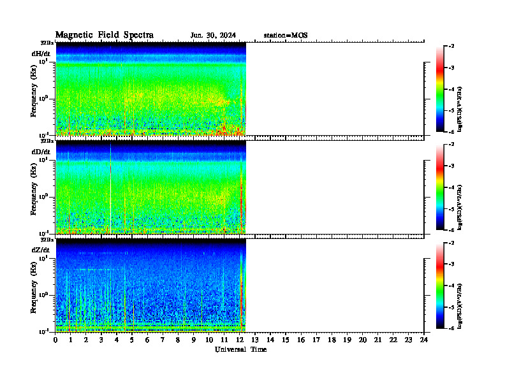Screen dimensions: 505x390
Task: Click hour '9' on the Universal Time axis
Action: (x=194, y=340)
